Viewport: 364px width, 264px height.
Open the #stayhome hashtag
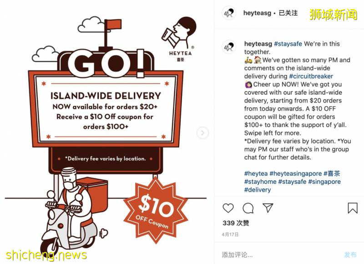[x=260, y=182]
